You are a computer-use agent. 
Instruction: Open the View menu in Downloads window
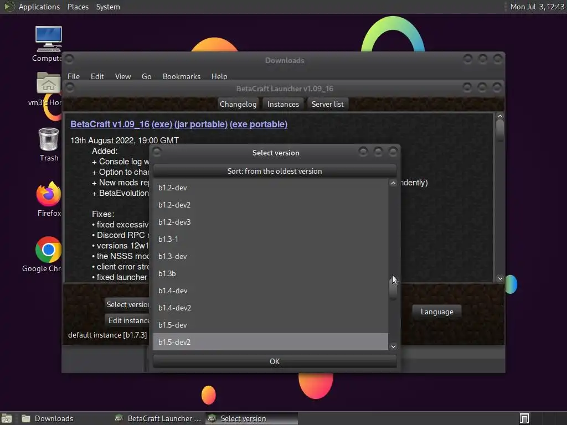[122, 76]
